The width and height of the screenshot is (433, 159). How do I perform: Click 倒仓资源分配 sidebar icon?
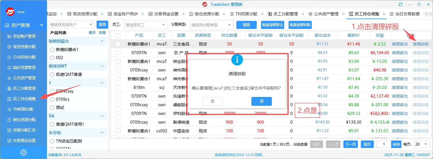(9, 120)
